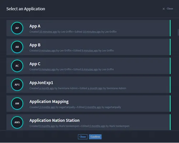The image size is (179, 143).
Task: Click the AB circle icon for App B
Action: [x=17, y=47]
